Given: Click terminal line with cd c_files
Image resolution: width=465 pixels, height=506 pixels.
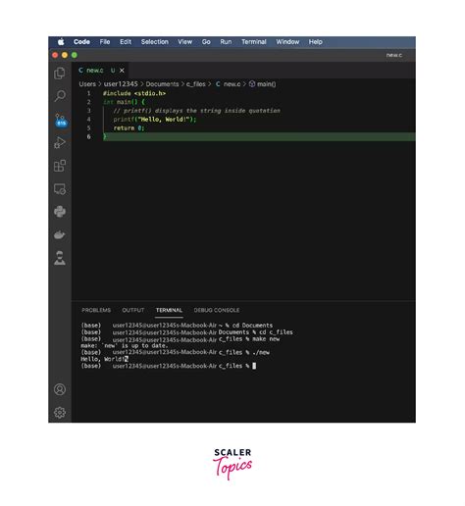Looking at the screenshot, I should 186,332.
